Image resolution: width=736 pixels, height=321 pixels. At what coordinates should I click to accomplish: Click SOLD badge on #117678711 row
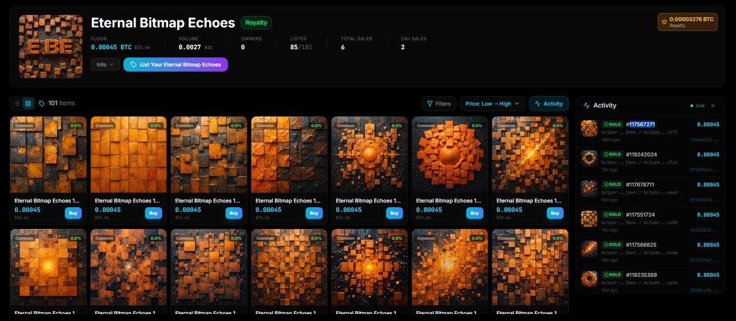(x=613, y=184)
